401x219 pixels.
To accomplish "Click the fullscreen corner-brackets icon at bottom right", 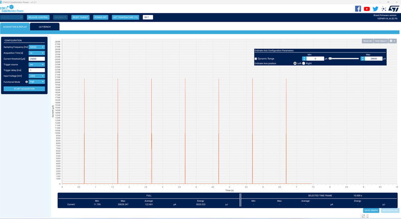I will 368,216.
